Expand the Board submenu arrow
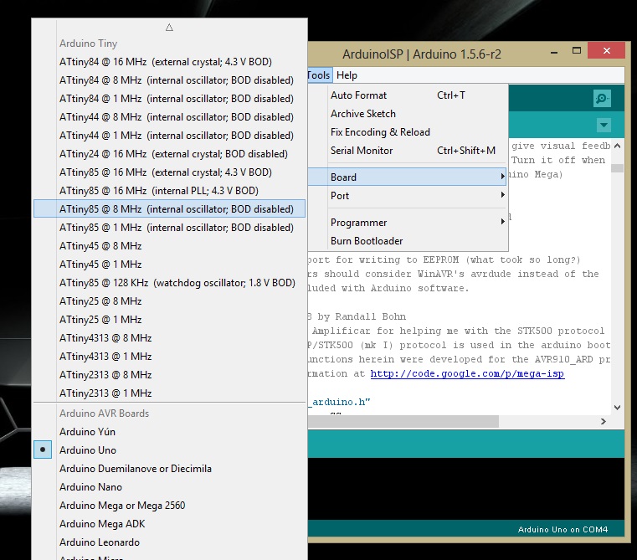Viewport: 637px width, 560px height. click(502, 177)
